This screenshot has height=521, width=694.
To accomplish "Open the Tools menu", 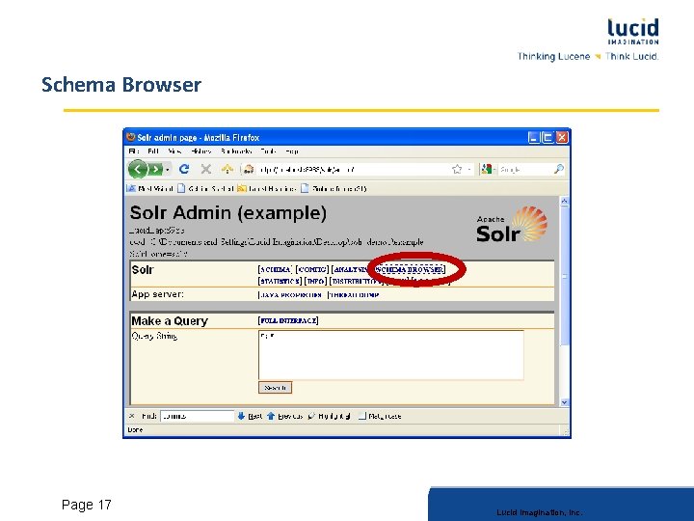I will coord(268,151).
